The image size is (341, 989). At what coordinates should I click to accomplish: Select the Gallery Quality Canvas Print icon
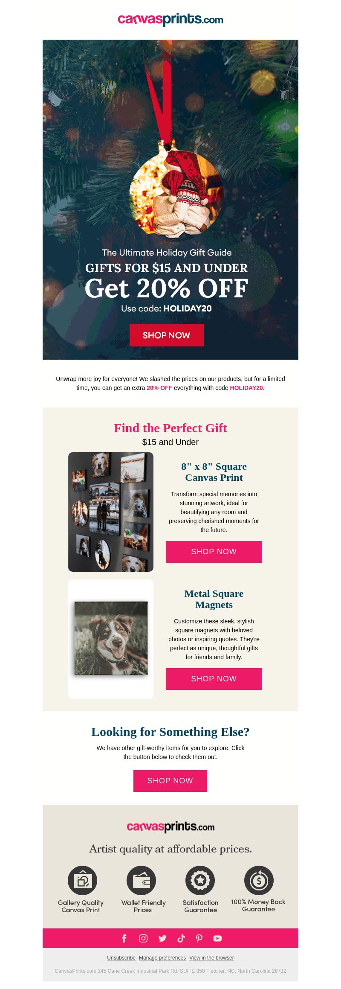click(82, 880)
